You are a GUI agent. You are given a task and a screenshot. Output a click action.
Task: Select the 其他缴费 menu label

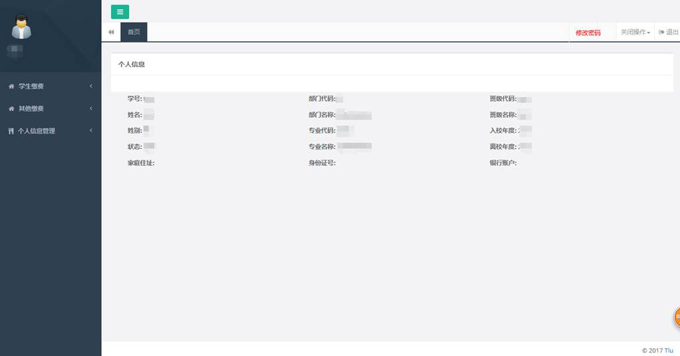(31, 109)
